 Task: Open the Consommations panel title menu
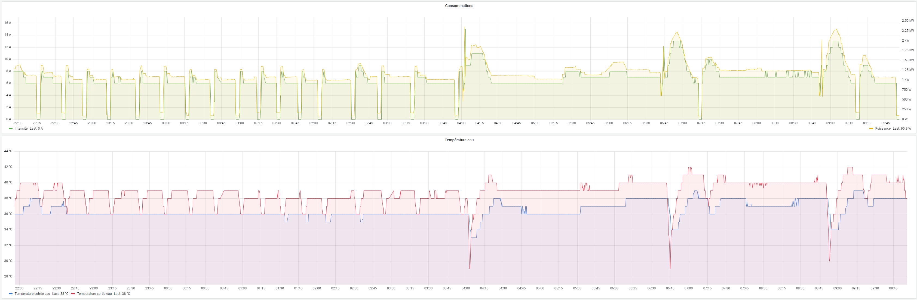459,6
